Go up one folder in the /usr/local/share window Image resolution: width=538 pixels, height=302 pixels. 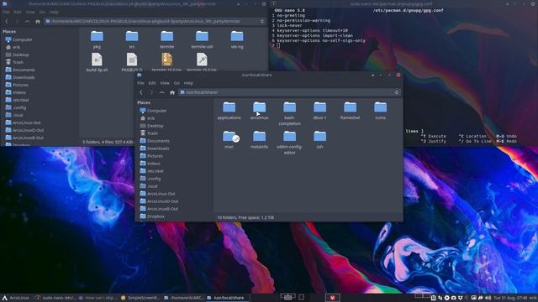(x=162, y=92)
